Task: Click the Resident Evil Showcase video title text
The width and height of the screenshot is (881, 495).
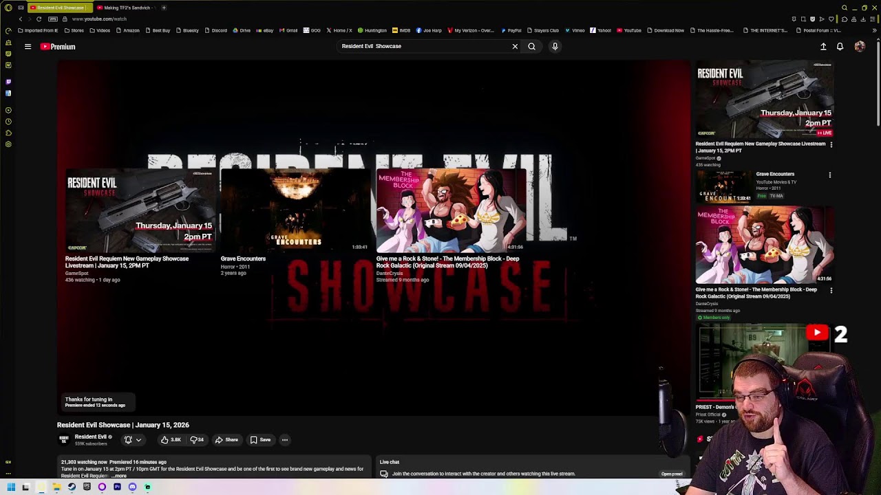Action: click(x=123, y=425)
